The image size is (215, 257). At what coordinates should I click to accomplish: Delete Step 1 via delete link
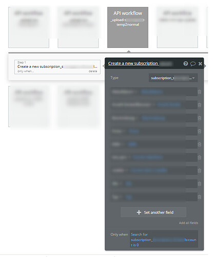pos(93,71)
